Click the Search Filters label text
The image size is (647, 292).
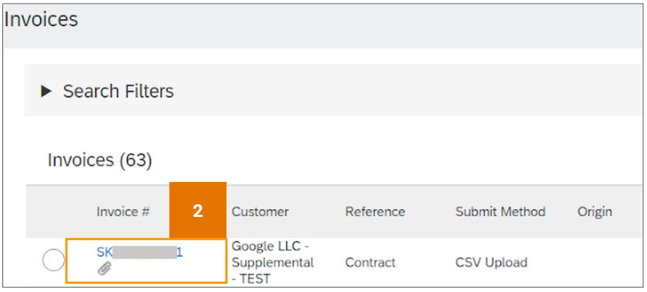coord(118,91)
